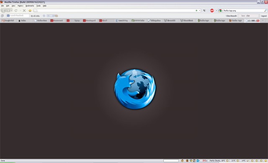268x163 pixels.
Task: Open the Tools menu
Action: [39, 6]
